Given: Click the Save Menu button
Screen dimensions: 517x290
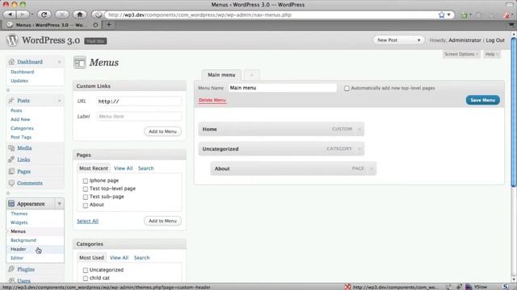Looking at the screenshot, I should (483, 100).
